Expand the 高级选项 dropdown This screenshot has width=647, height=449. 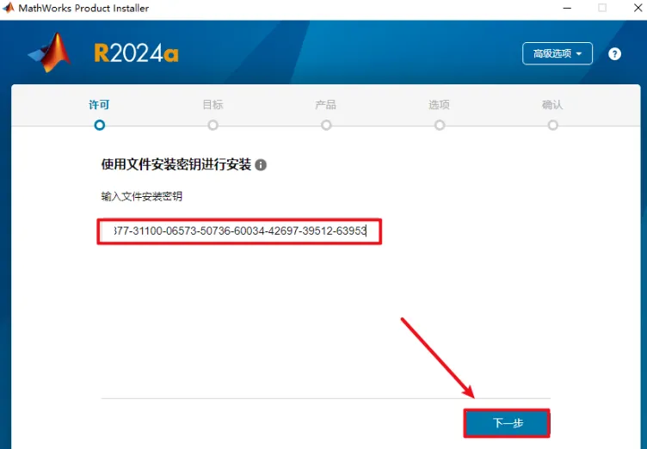(558, 53)
